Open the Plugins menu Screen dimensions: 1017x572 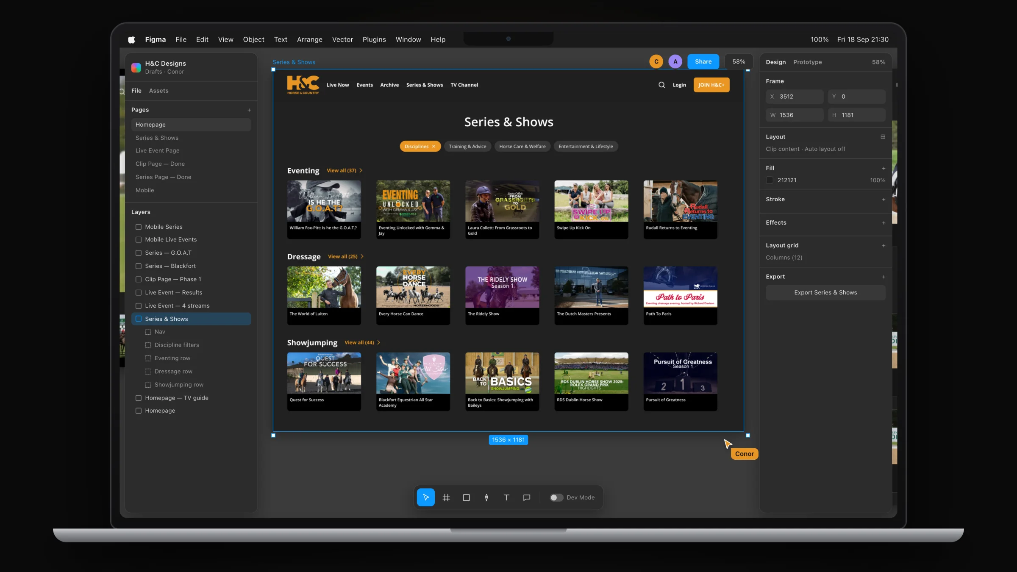[374, 39]
